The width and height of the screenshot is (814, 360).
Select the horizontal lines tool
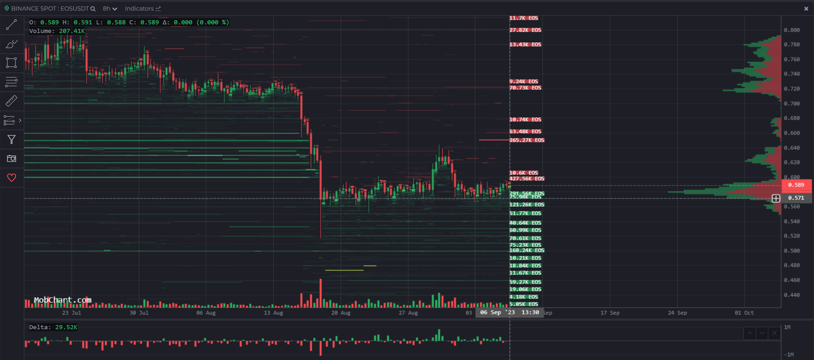click(x=12, y=82)
